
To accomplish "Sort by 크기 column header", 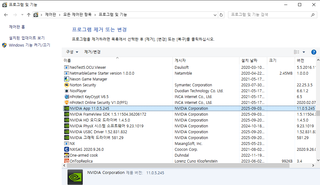I will tap(281, 60).
